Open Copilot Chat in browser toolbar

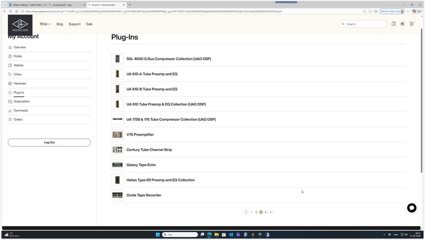coord(417,11)
